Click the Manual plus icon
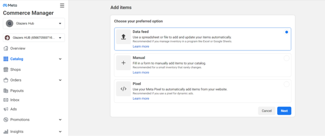Viewport: 325px width, 136px height. click(123, 63)
